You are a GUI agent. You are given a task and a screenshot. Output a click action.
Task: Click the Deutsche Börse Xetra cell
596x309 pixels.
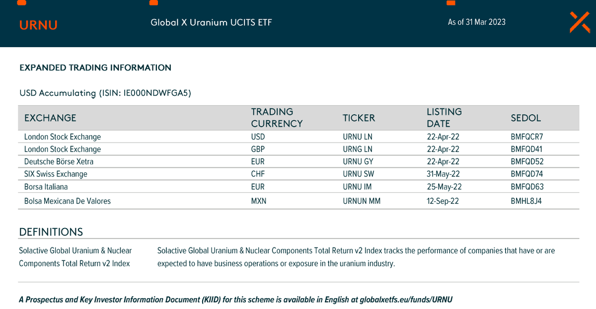pyautogui.click(x=59, y=161)
